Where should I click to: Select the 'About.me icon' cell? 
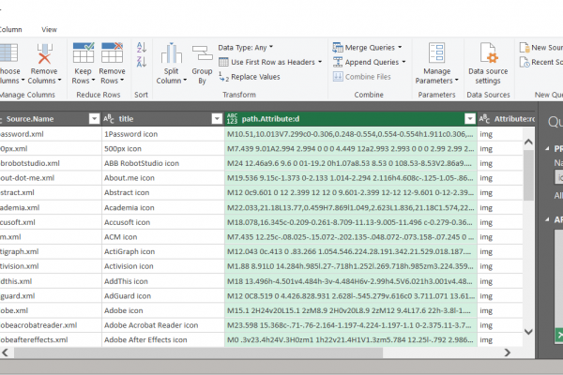tap(163, 178)
